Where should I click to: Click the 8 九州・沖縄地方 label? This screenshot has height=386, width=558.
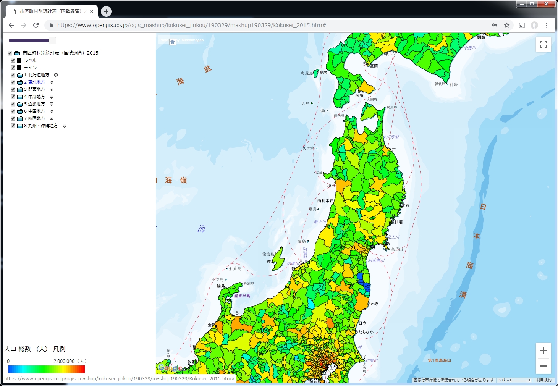(x=41, y=126)
